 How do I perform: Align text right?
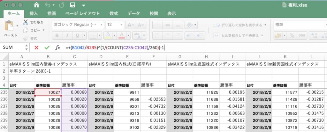[178, 35]
